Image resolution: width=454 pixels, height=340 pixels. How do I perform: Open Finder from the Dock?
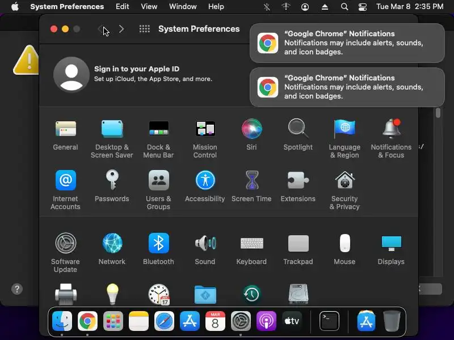[62, 321]
